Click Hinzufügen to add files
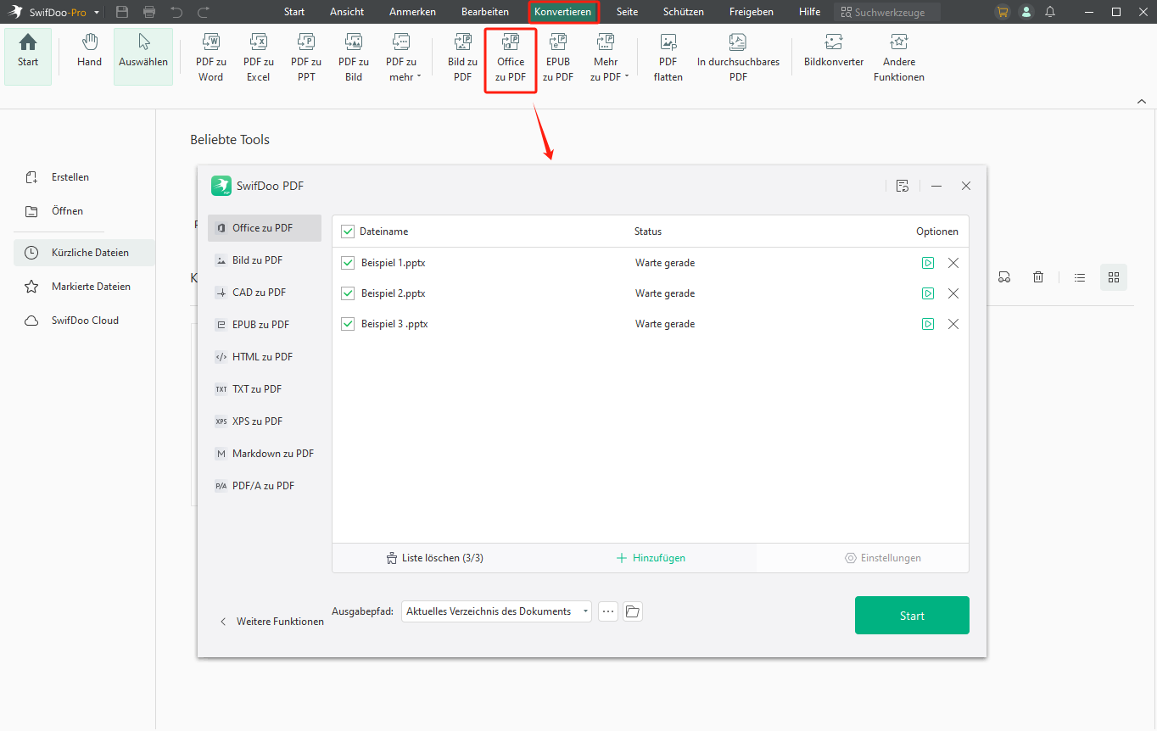1157x731 pixels. 651,558
